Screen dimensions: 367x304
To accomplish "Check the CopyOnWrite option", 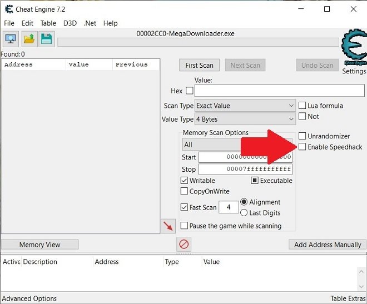I will point(184,191).
